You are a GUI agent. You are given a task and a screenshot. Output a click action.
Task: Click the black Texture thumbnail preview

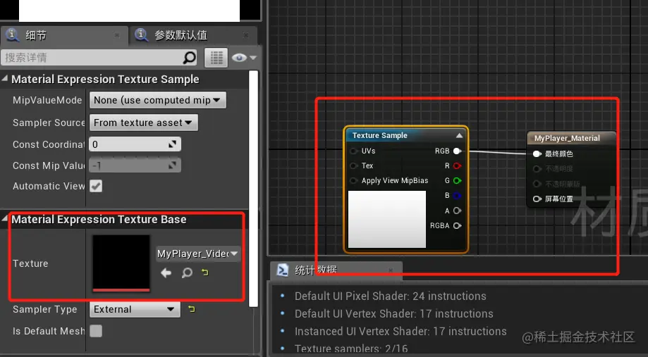(x=121, y=263)
